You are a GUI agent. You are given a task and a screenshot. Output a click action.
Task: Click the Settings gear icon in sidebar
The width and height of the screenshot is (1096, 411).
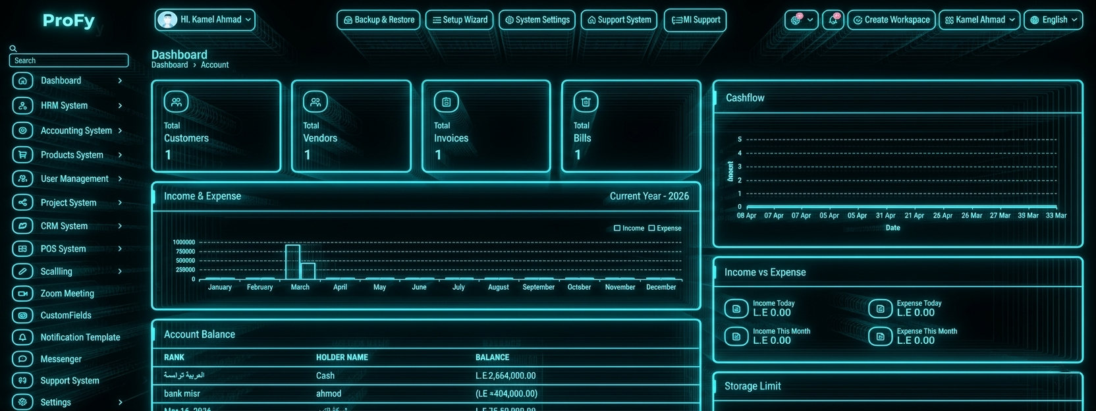click(x=22, y=402)
